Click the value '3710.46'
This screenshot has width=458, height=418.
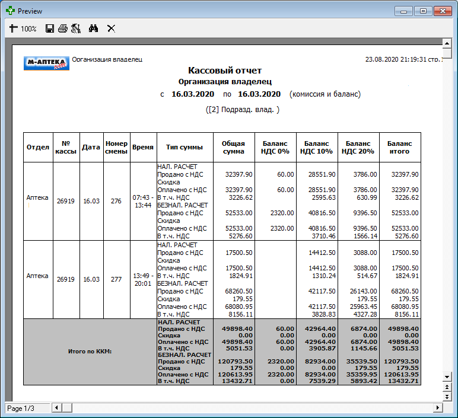coord(324,236)
